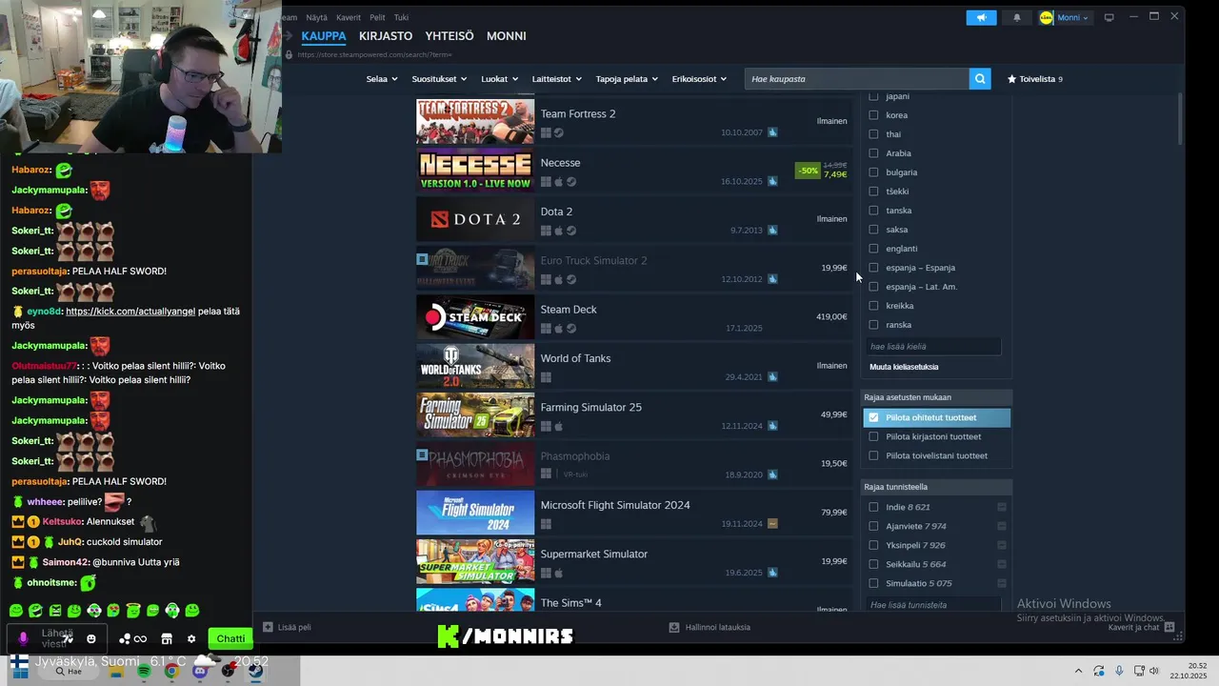This screenshot has width=1219, height=686.
Task: Click the blue store search magnifier button
Action: [x=980, y=79]
